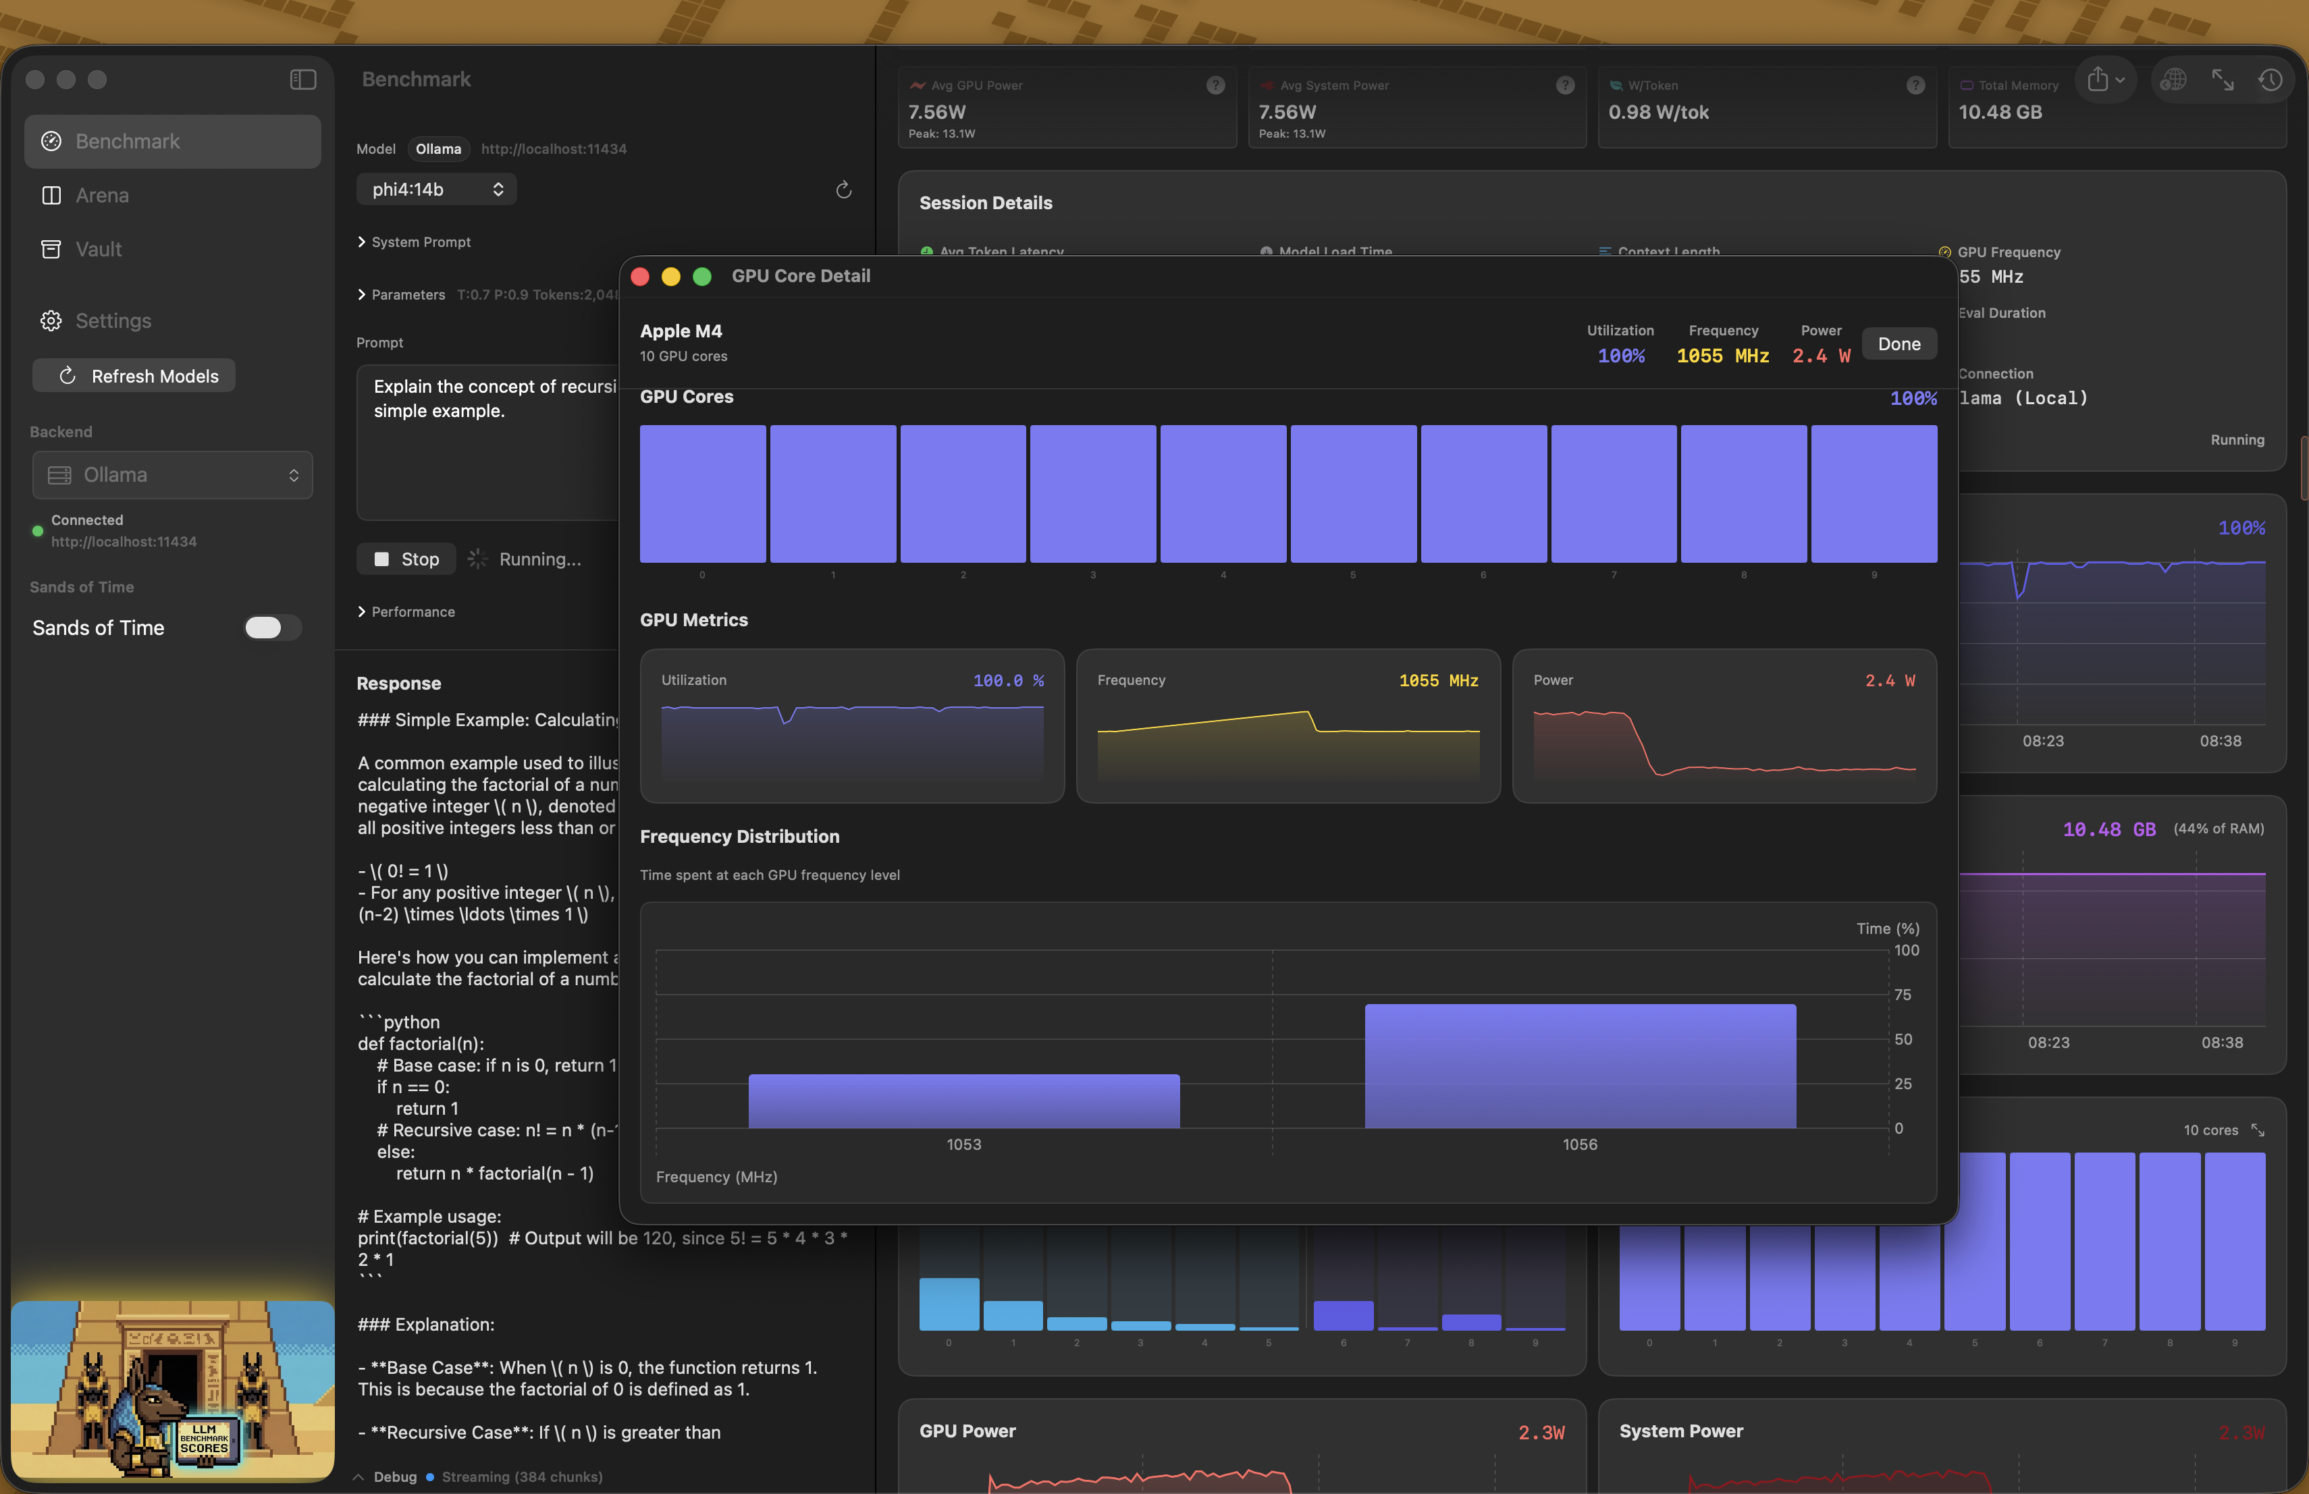Open the history clock icon
This screenshot has width=2309, height=1494.
2271,80
